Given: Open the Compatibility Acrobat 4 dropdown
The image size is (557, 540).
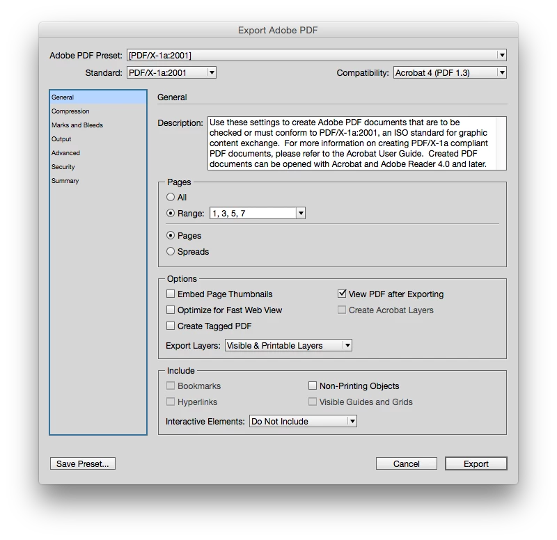Looking at the screenshot, I should pos(450,73).
